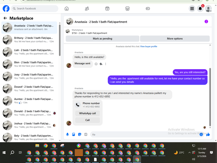Open the Video/Watch icon in top navigation
Viewport: 217px width, 163px height.
(x=107, y=9)
